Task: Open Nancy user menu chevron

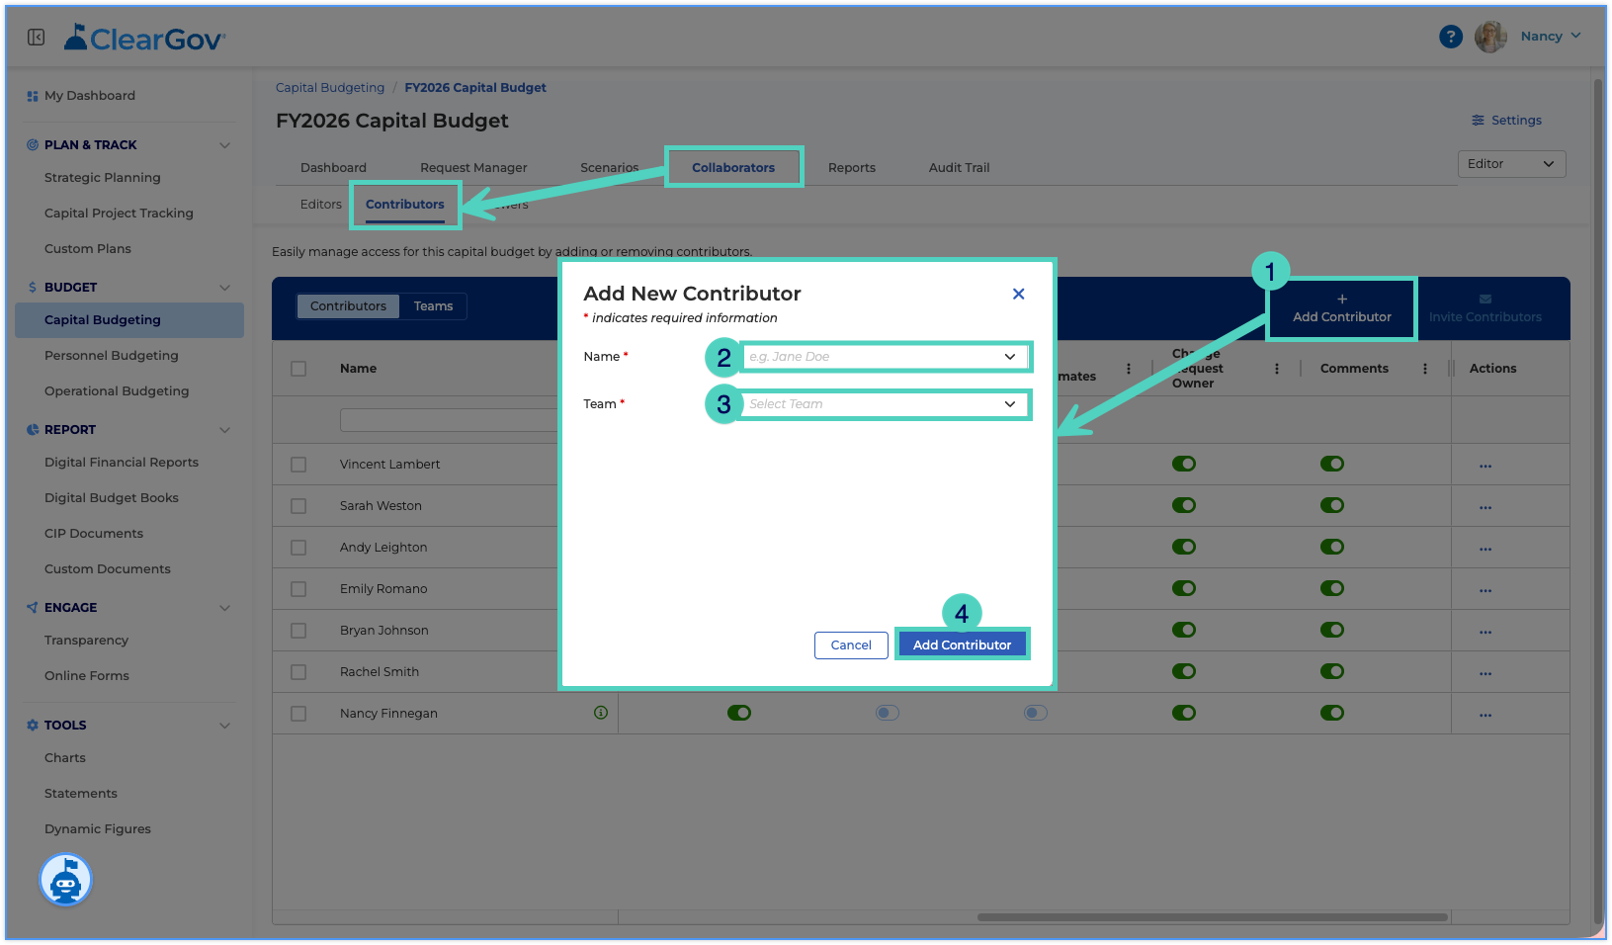Action: coord(1575,36)
